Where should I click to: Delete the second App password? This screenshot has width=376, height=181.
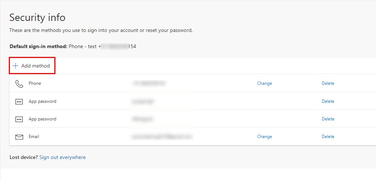click(x=328, y=119)
